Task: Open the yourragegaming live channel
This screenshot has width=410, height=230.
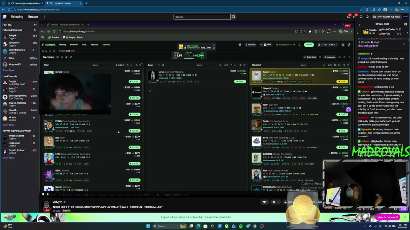Action: click(x=19, y=97)
